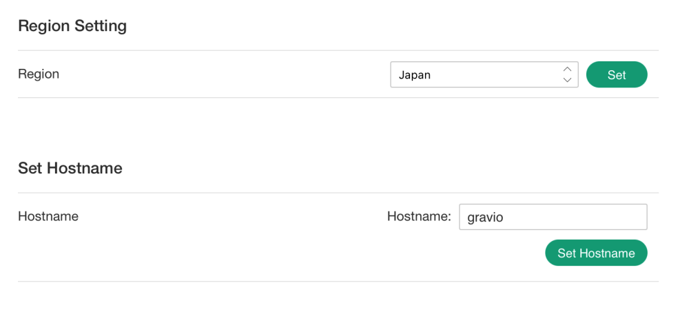Viewport: 689px width, 314px height.
Task: Click the left-side "Hostname" row label
Action: click(48, 216)
